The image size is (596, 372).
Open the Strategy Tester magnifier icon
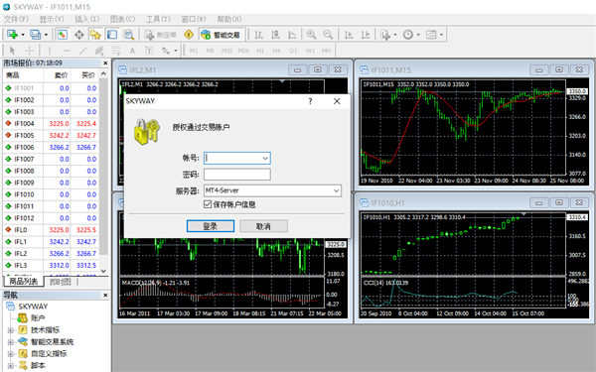(129, 35)
